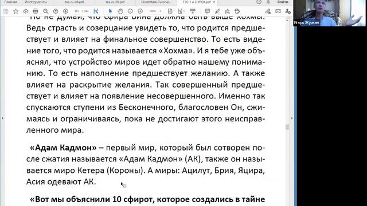Add a comment note
The width and height of the screenshot is (367, 206).
(208, 11)
